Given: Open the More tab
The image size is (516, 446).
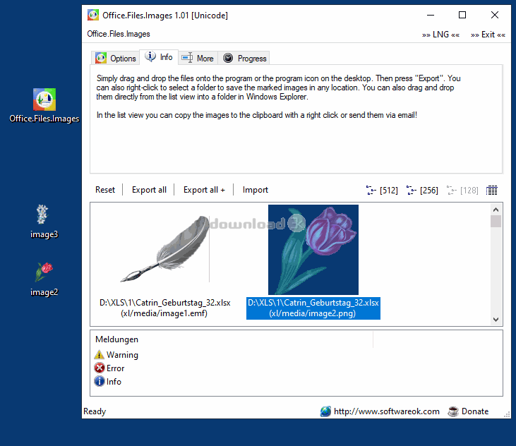Looking at the screenshot, I should tap(198, 58).
